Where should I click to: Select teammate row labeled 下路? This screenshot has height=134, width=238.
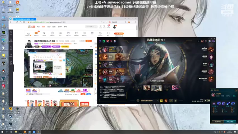pos(113,79)
